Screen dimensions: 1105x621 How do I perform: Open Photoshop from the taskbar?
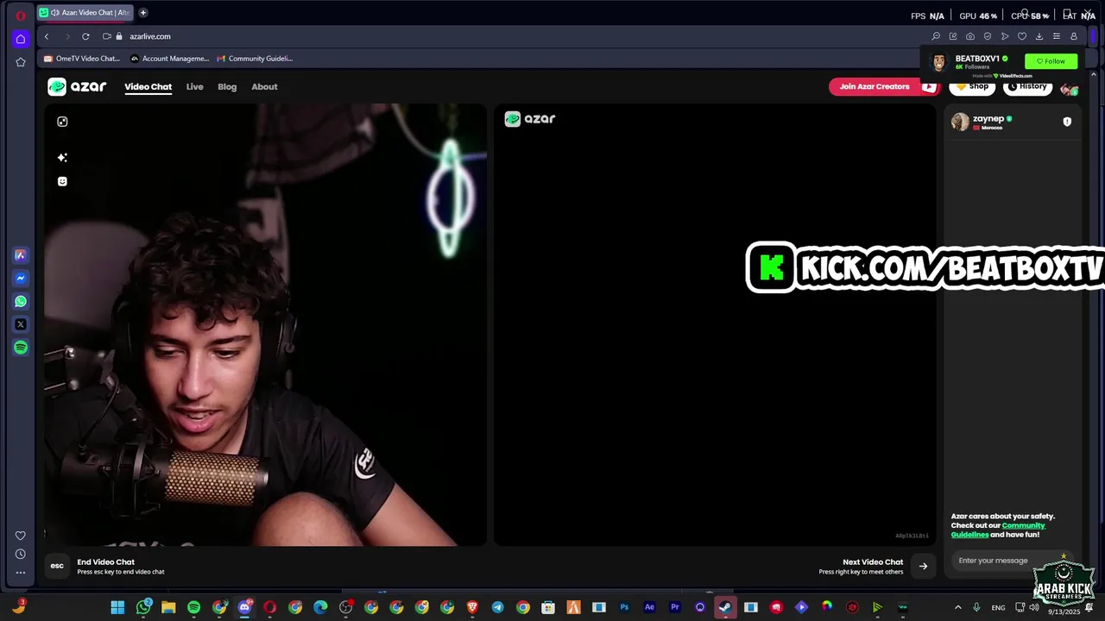coord(624,607)
